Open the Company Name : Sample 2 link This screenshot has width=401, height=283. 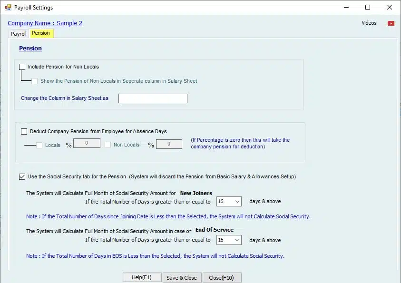click(x=45, y=23)
